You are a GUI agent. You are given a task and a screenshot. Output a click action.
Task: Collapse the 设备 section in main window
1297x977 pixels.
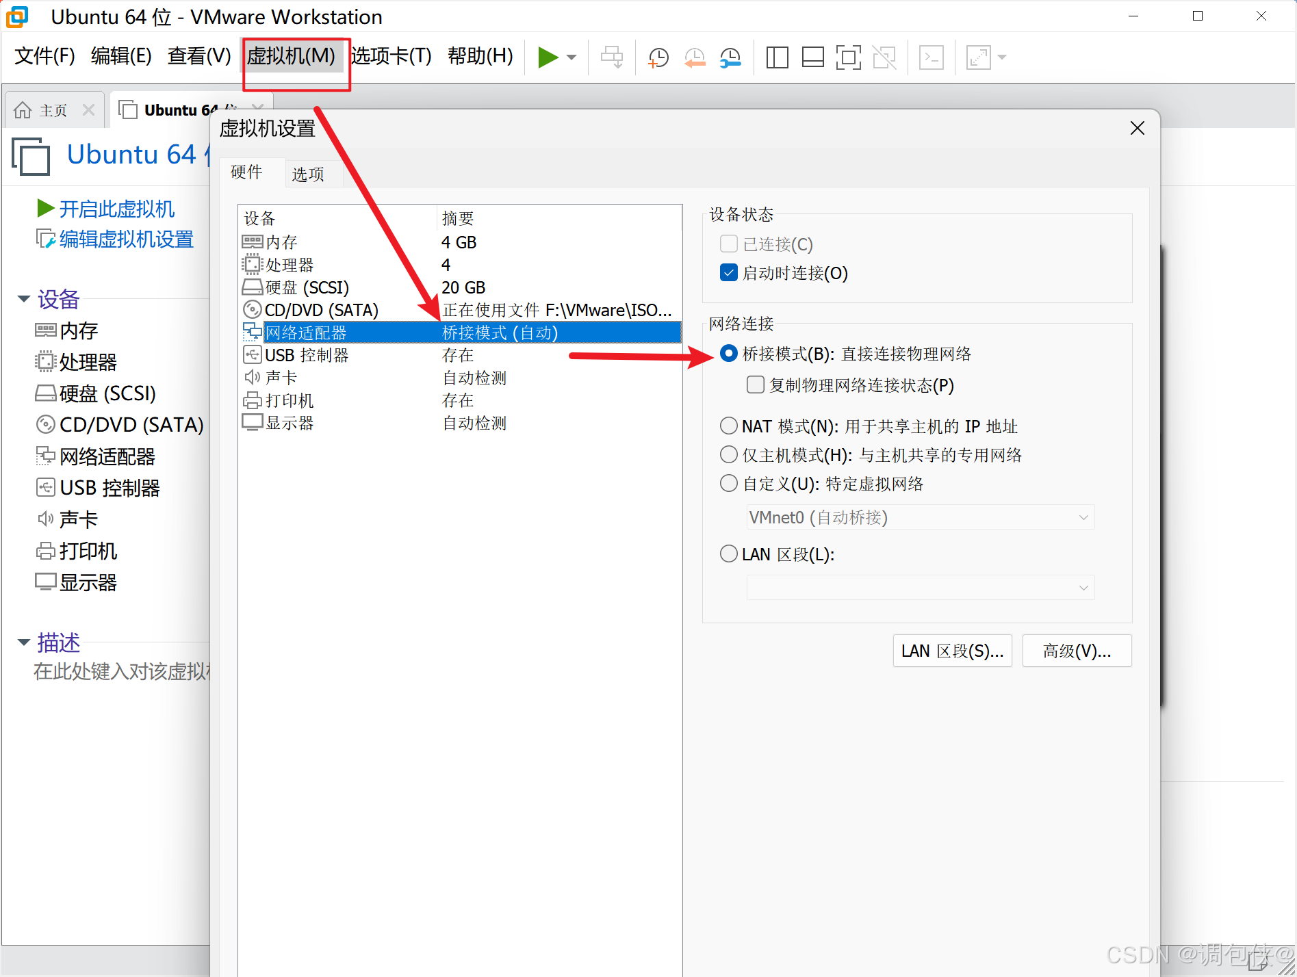point(24,299)
